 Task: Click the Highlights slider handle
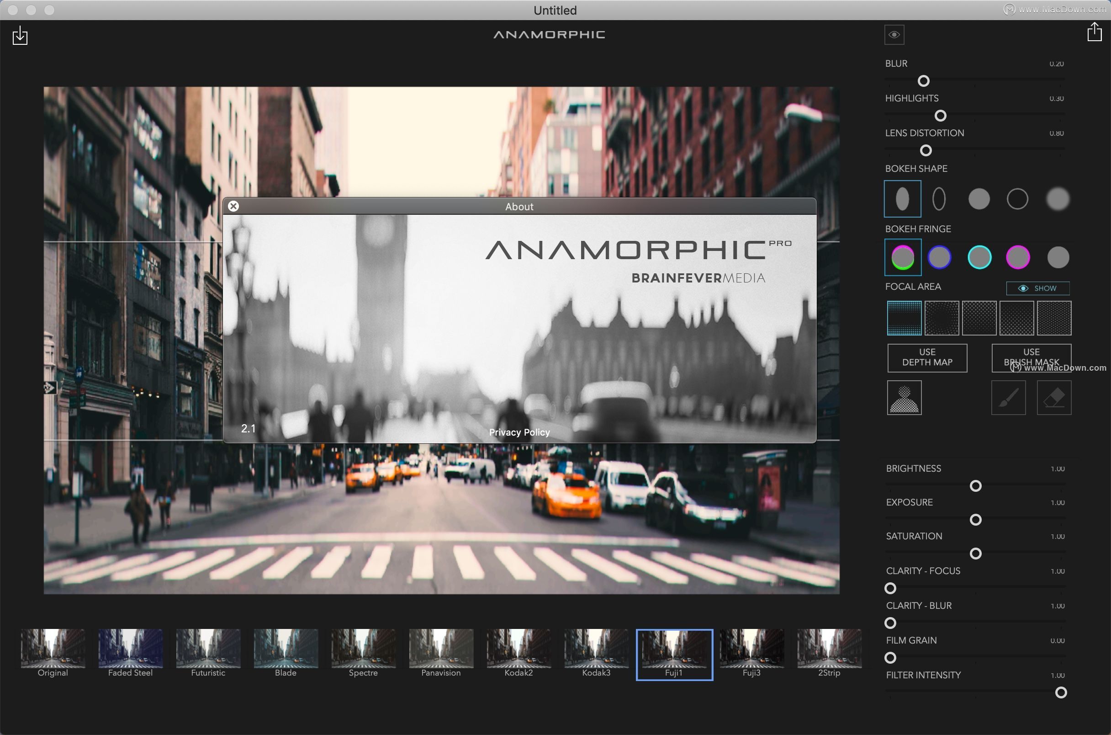tap(940, 116)
